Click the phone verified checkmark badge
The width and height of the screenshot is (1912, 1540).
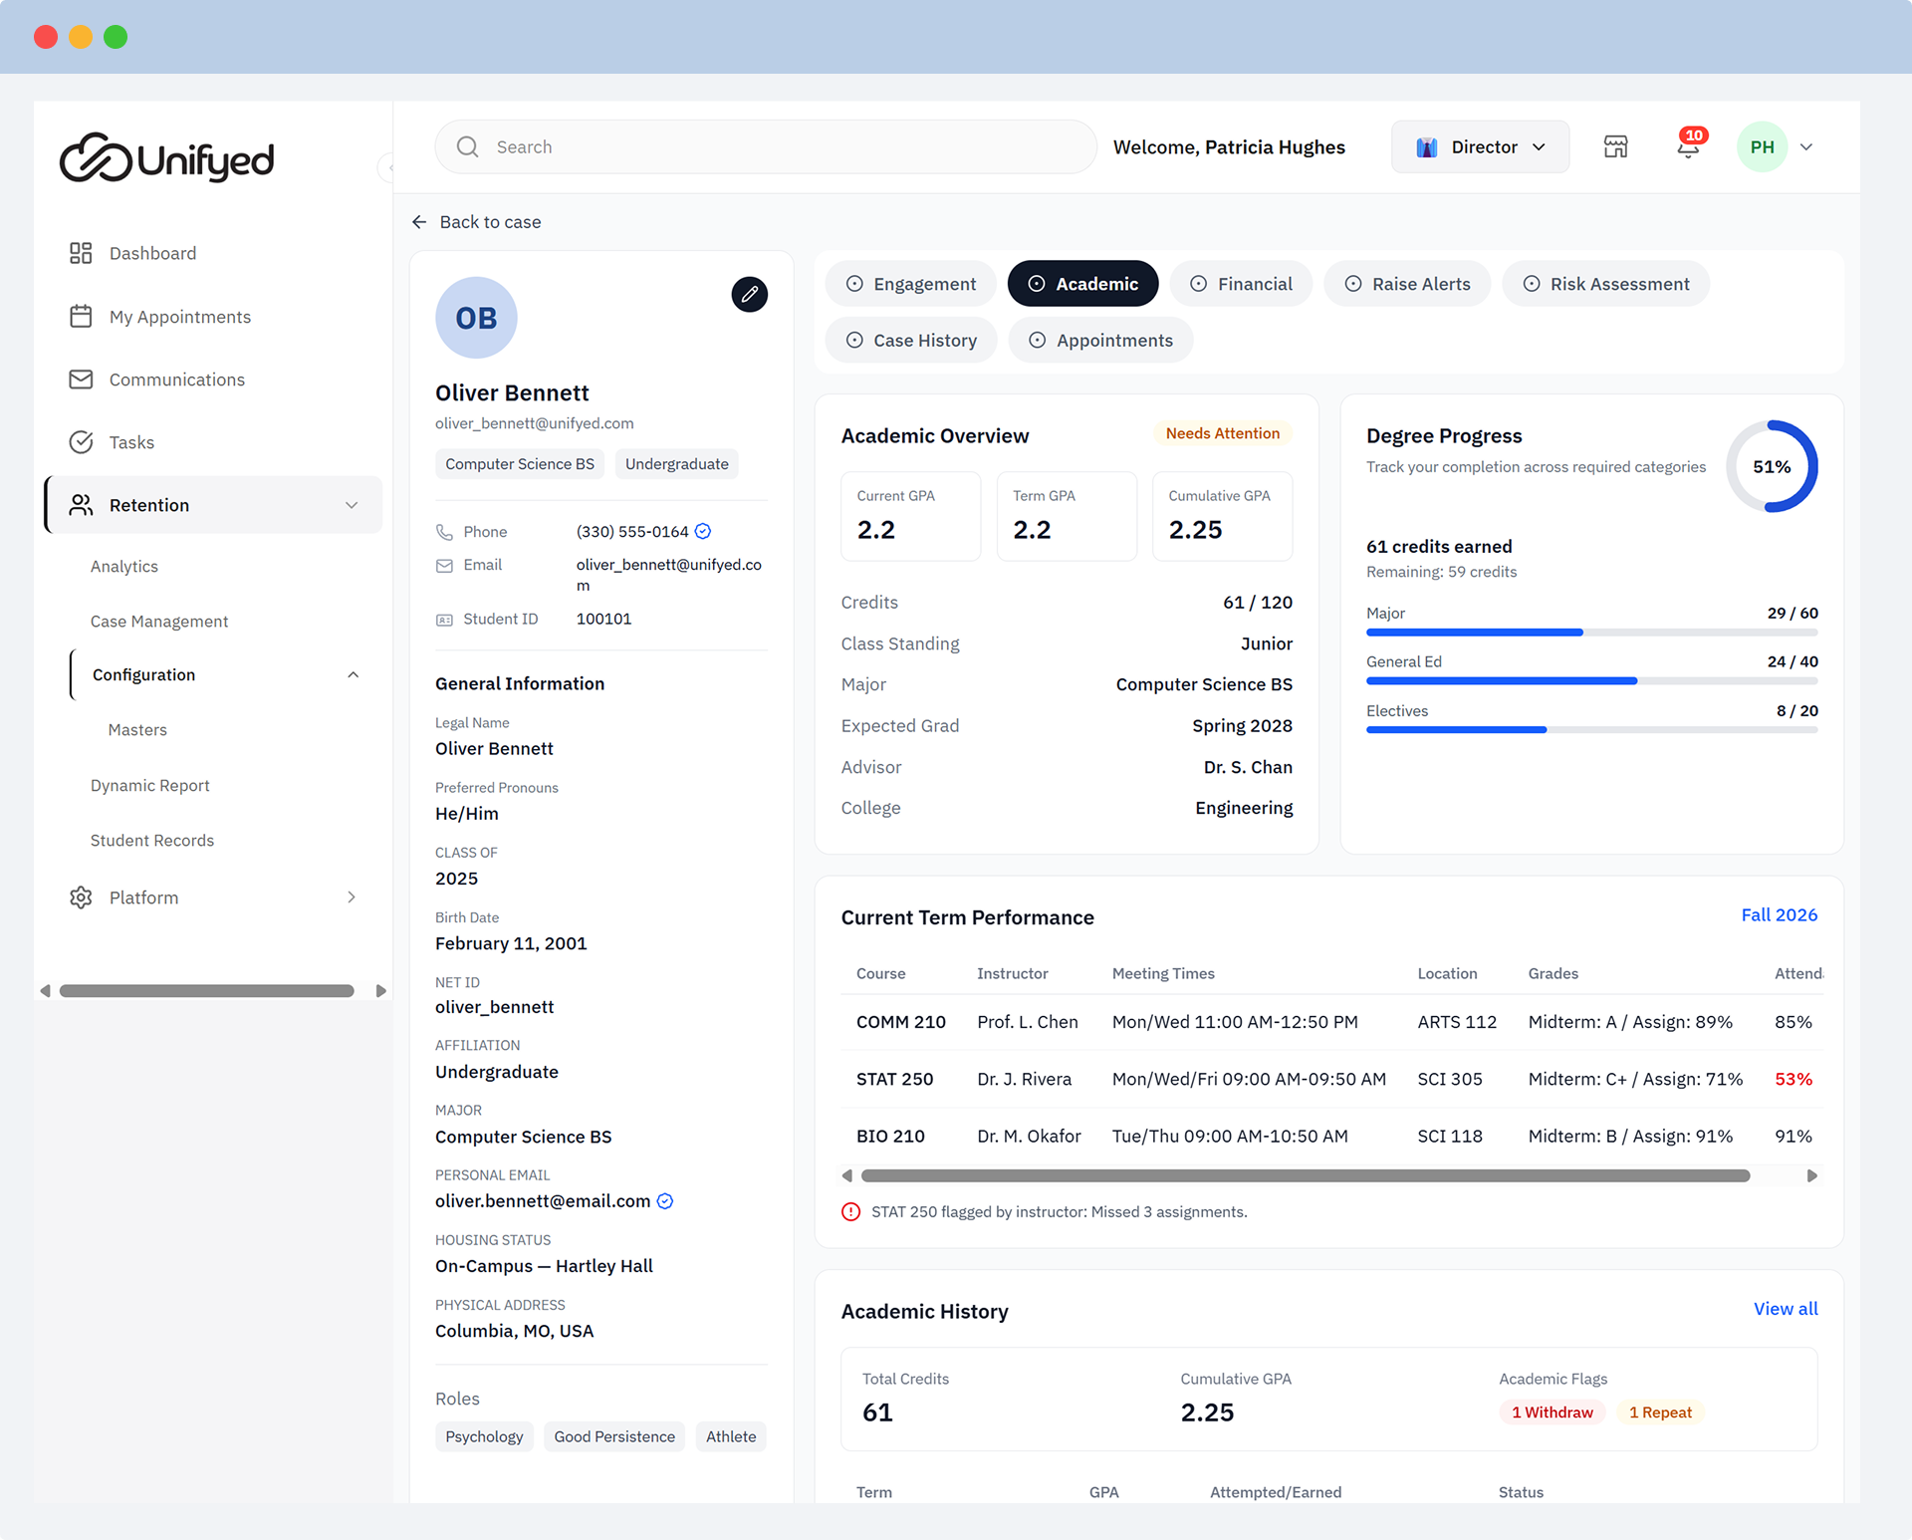tap(703, 532)
